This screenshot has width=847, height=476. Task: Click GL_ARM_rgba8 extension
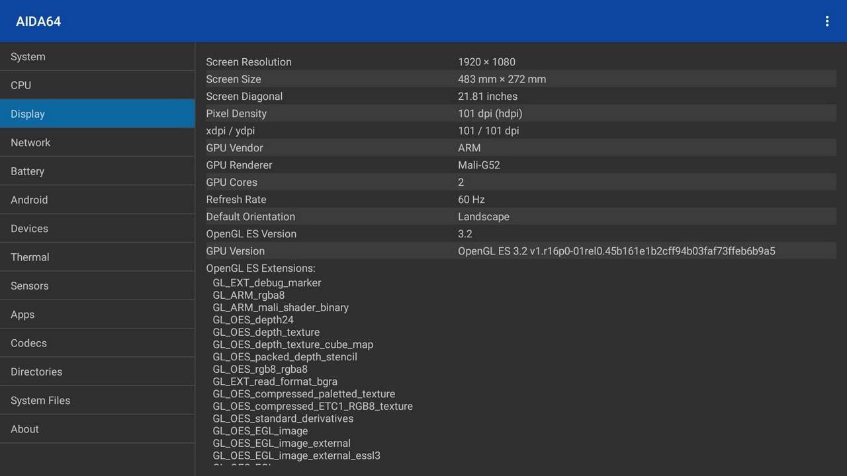(249, 295)
